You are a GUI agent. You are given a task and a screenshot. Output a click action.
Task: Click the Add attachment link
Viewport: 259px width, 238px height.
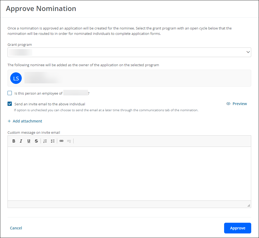27,121
